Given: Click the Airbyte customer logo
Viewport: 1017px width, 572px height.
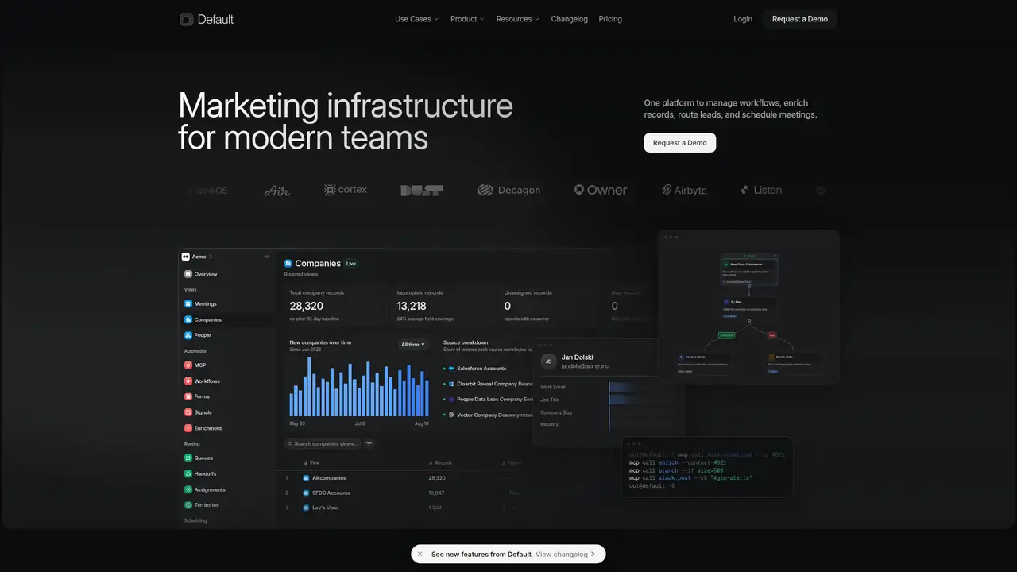Looking at the screenshot, I should [x=684, y=191].
